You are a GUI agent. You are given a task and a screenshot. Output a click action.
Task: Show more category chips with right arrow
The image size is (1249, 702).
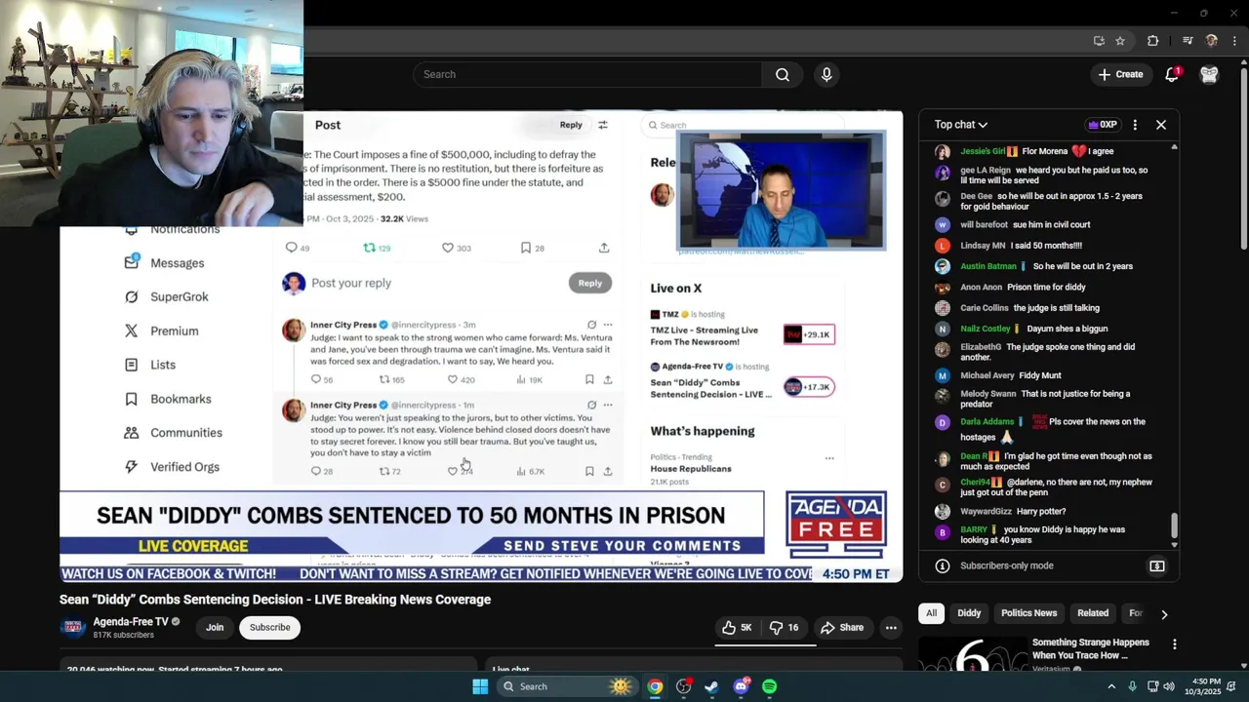click(x=1163, y=614)
